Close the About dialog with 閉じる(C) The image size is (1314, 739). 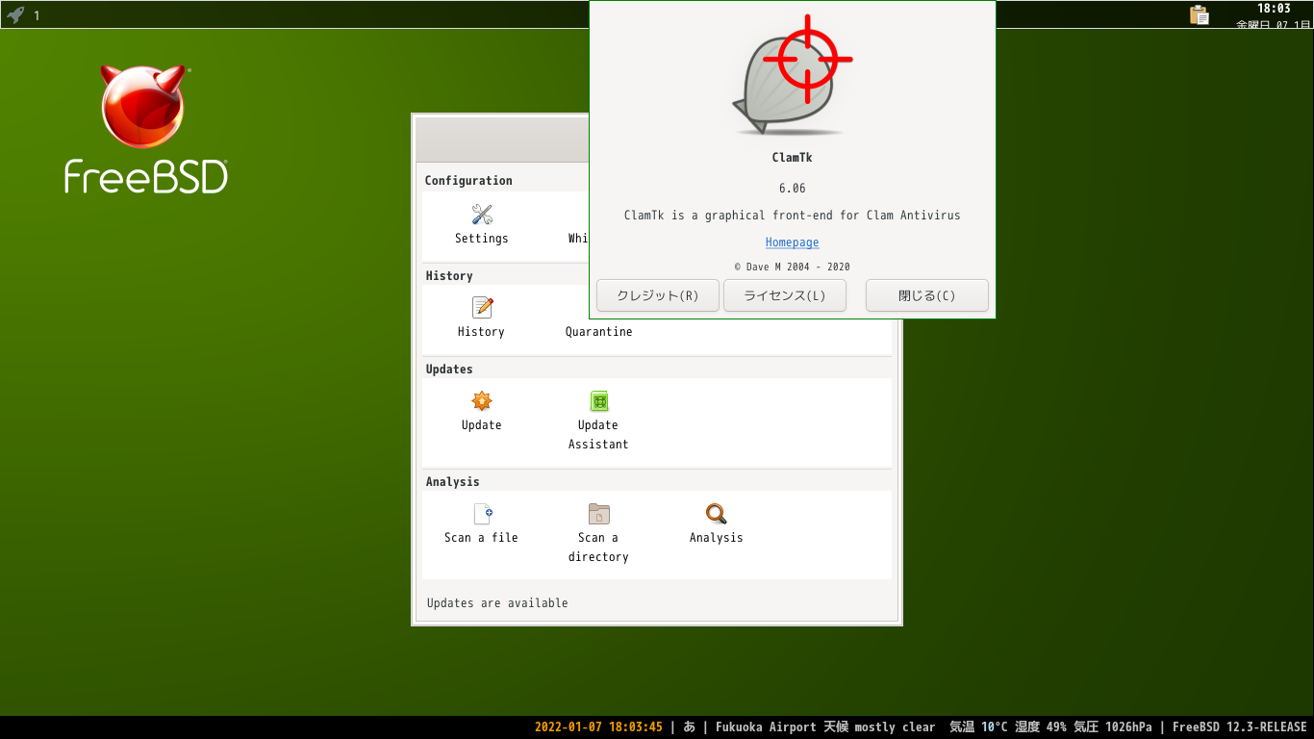[x=927, y=295]
